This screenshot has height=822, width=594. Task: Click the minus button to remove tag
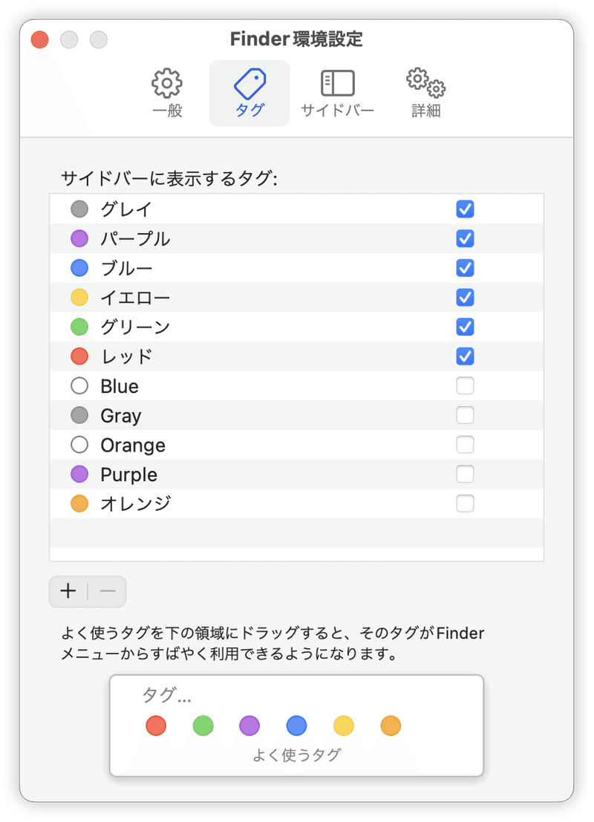pyautogui.click(x=108, y=591)
